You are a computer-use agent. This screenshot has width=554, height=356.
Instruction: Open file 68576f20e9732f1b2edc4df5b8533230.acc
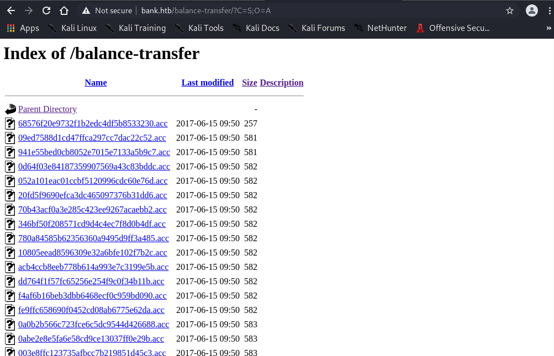coord(93,124)
